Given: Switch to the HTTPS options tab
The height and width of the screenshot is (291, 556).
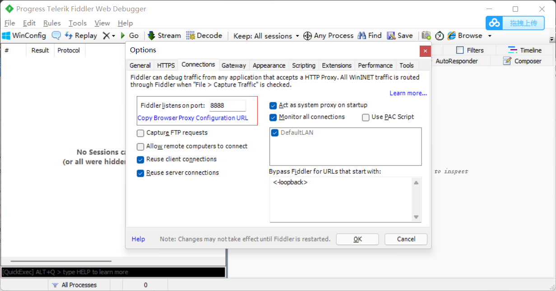Looking at the screenshot, I should (166, 65).
